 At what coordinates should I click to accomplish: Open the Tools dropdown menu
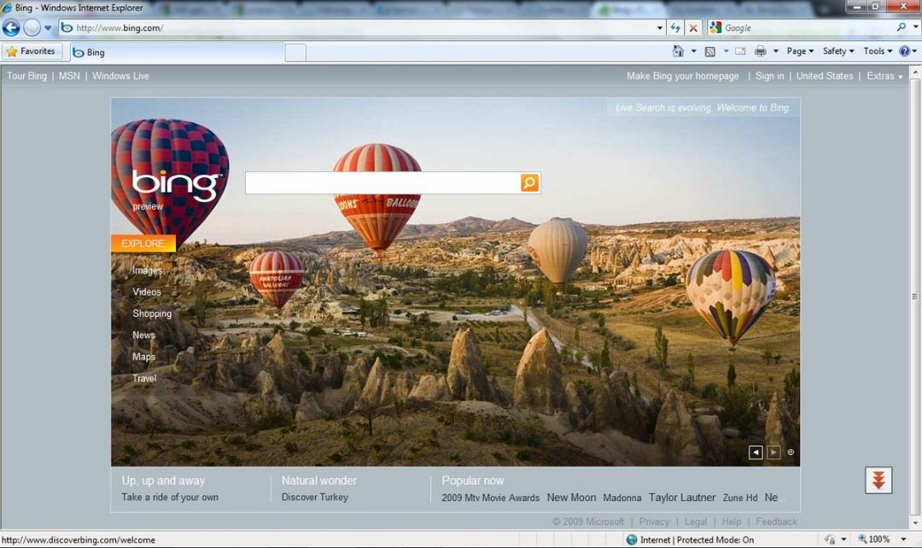pyautogui.click(x=878, y=51)
